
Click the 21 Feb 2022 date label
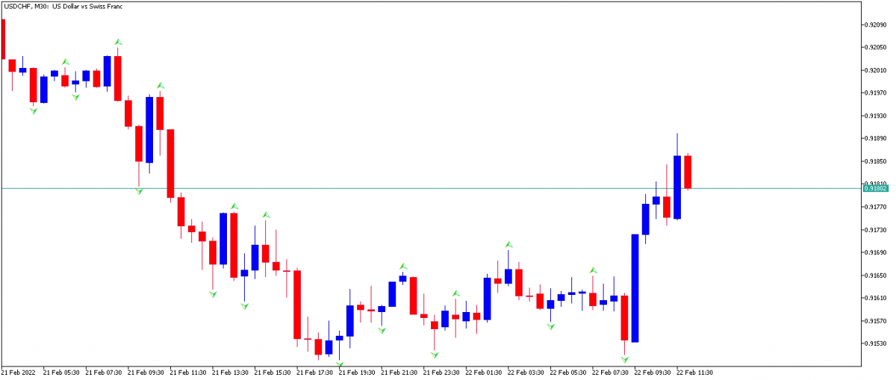click(19, 372)
